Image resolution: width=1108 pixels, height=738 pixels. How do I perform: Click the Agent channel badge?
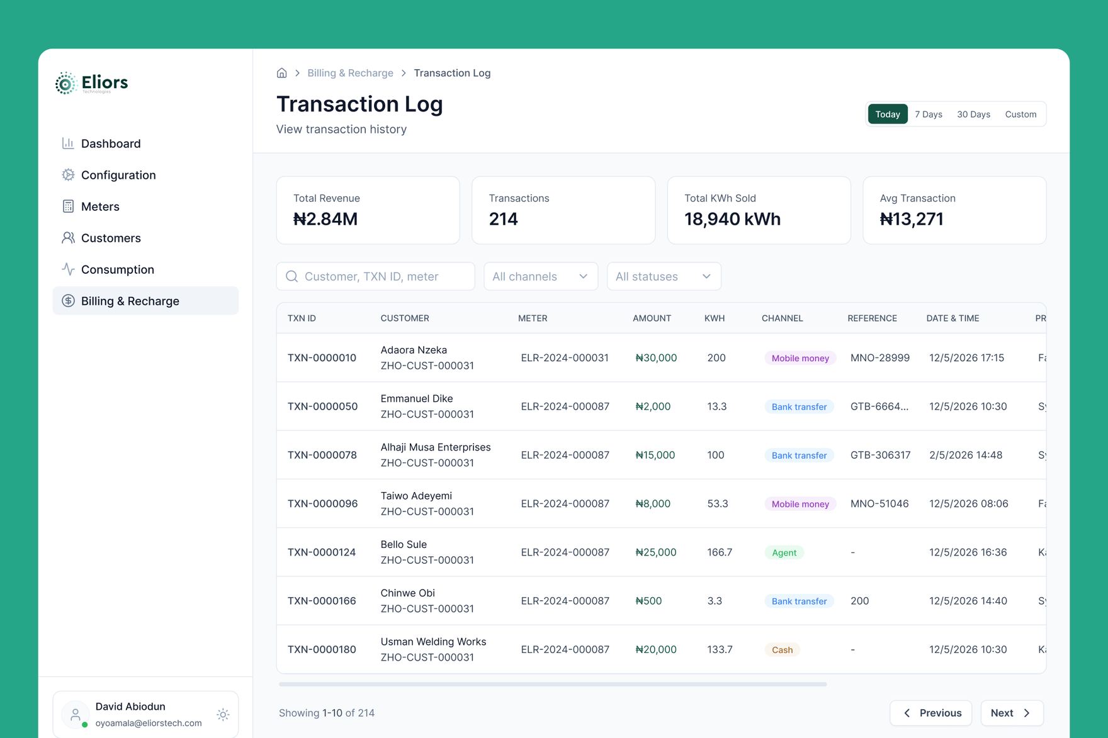(784, 552)
